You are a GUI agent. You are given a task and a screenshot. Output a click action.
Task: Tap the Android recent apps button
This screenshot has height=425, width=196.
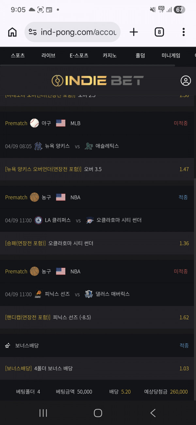coord(43,413)
